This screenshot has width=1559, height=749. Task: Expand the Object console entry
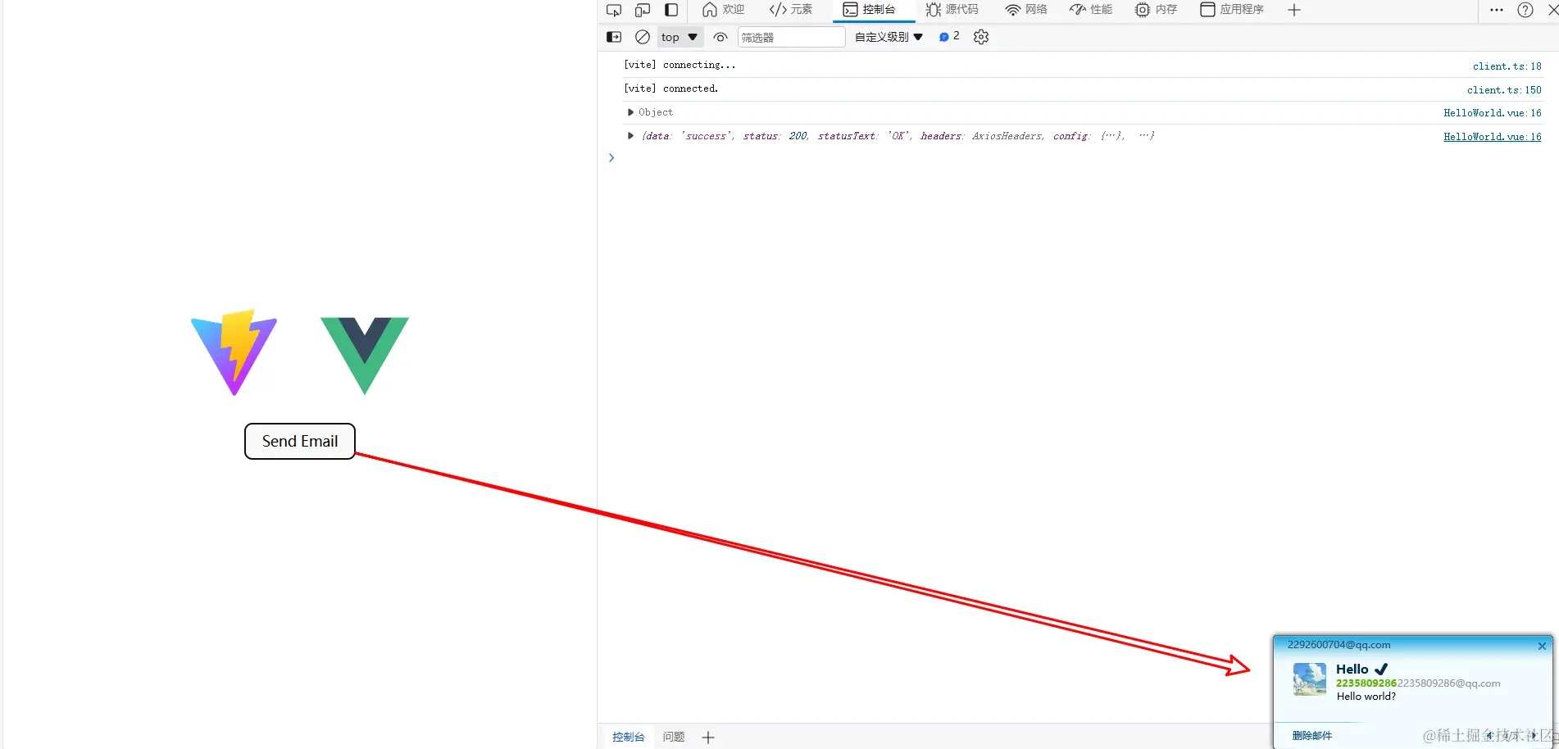point(630,112)
